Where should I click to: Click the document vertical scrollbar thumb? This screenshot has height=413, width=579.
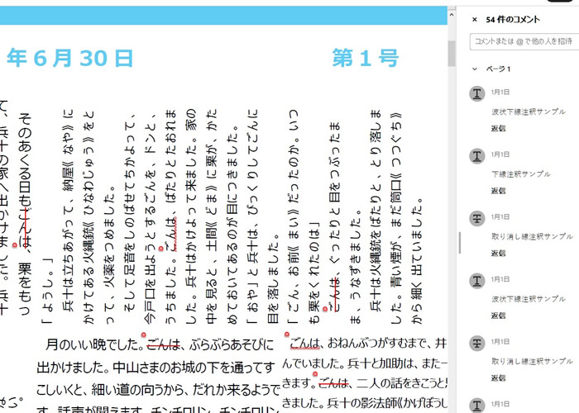click(452, 54)
